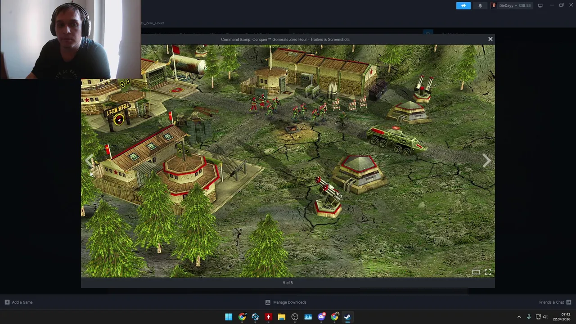576x324 pixels.
Task: Open first Chrome taskbar icon
Action: [x=242, y=317]
